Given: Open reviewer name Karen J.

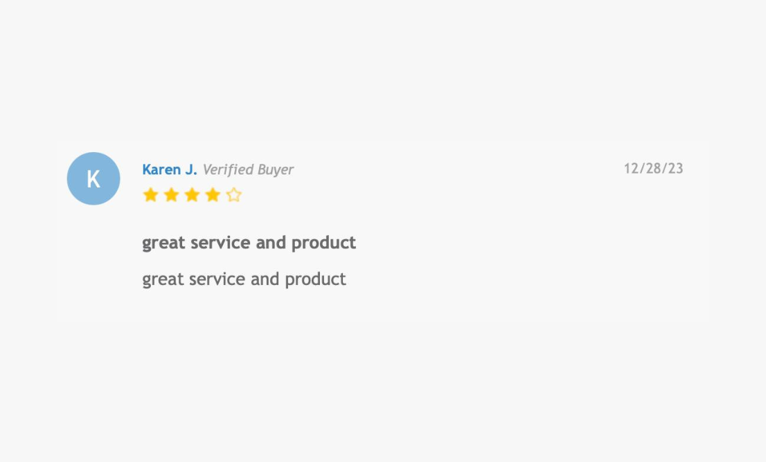Looking at the screenshot, I should (x=169, y=169).
